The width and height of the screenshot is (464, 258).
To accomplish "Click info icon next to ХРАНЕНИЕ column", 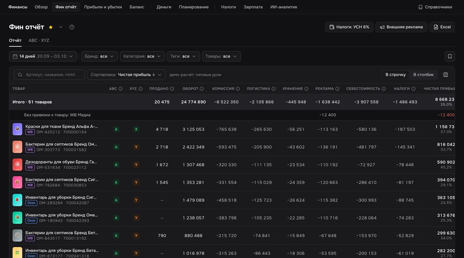I will click(307, 89).
